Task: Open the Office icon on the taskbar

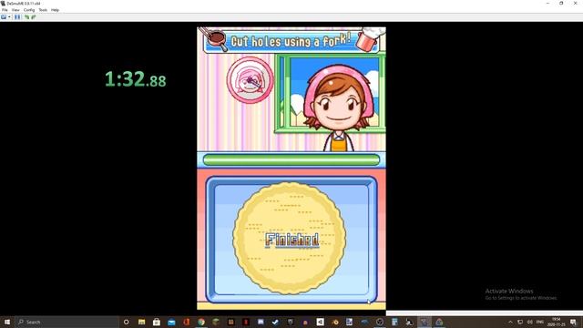Action: point(186,322)
